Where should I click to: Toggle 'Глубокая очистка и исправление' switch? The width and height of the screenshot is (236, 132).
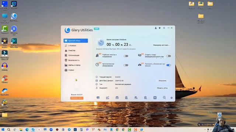pos(126,56)
